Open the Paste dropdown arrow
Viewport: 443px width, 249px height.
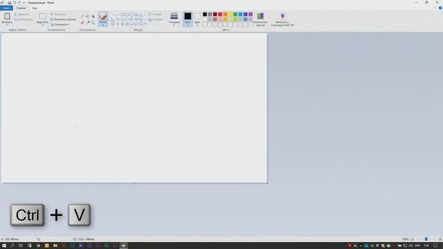[7, 25]
